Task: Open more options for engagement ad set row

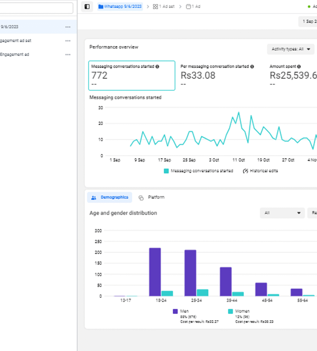Action: (x=68, y=41)
